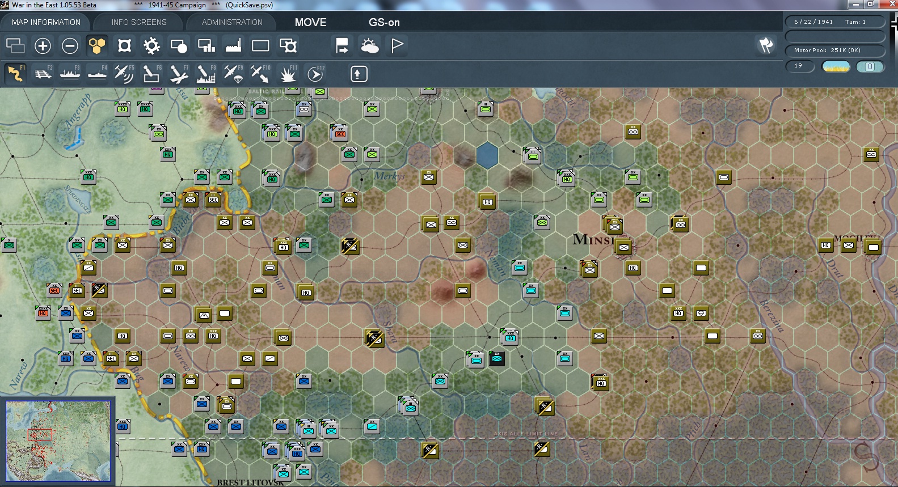Click the AXIS ALLY LIMIT LINE label
This screenshot has width=898, height=487.
tap(525, 434)
